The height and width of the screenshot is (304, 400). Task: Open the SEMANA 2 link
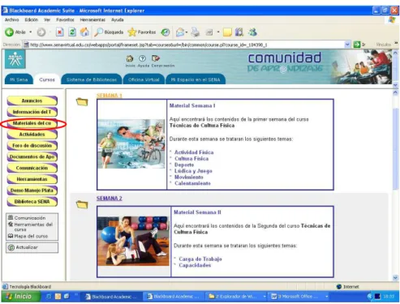click(x=110, y=198)
